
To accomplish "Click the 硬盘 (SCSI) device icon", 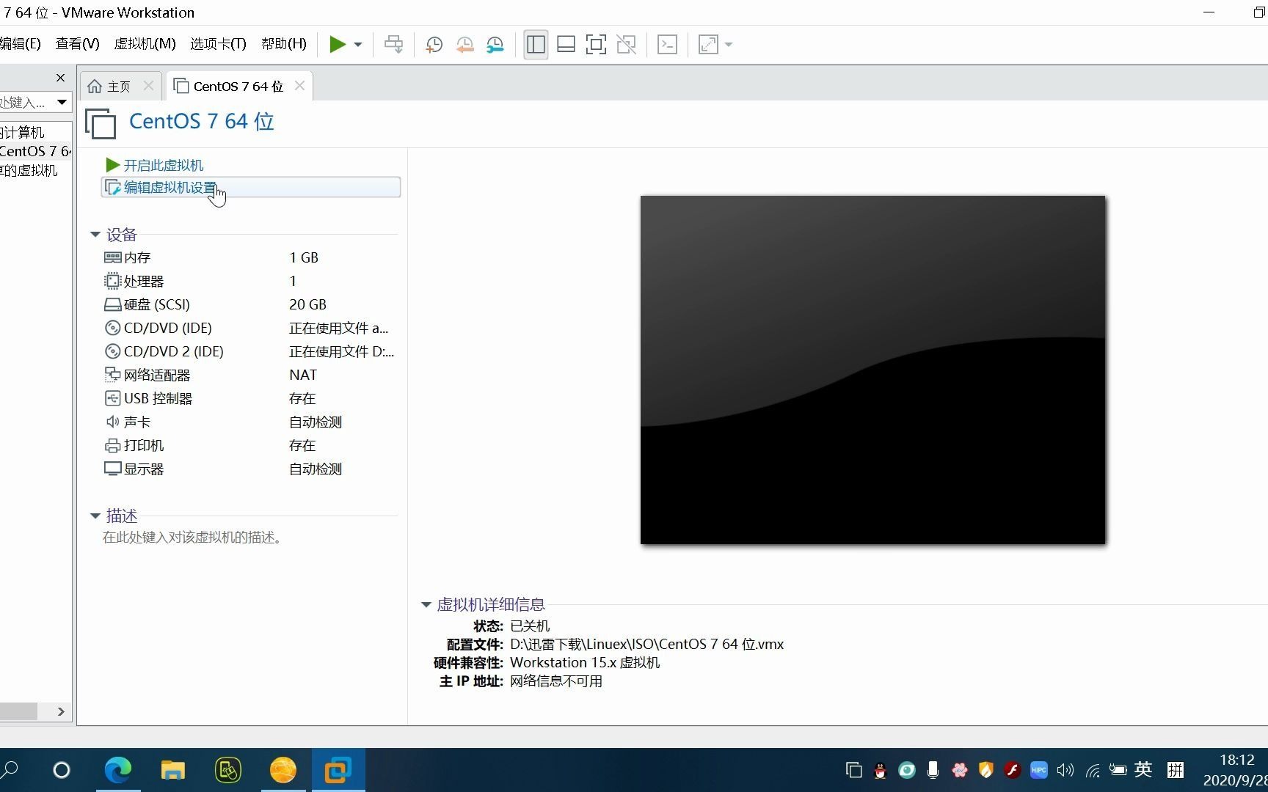I will click(x=112, y=304).
